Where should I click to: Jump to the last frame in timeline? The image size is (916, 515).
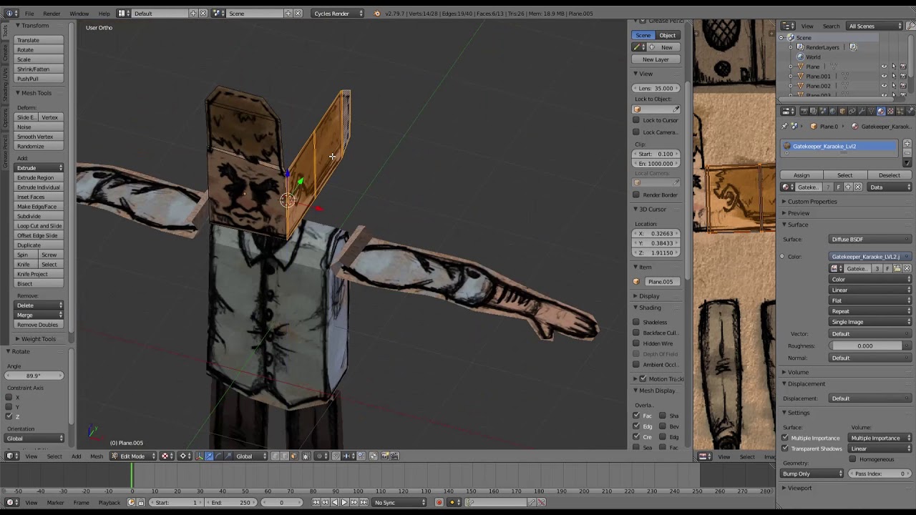pyautogui.click(x=364, y=502)
